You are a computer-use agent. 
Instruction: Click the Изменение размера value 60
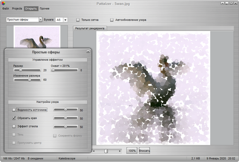tap(45, 80)
